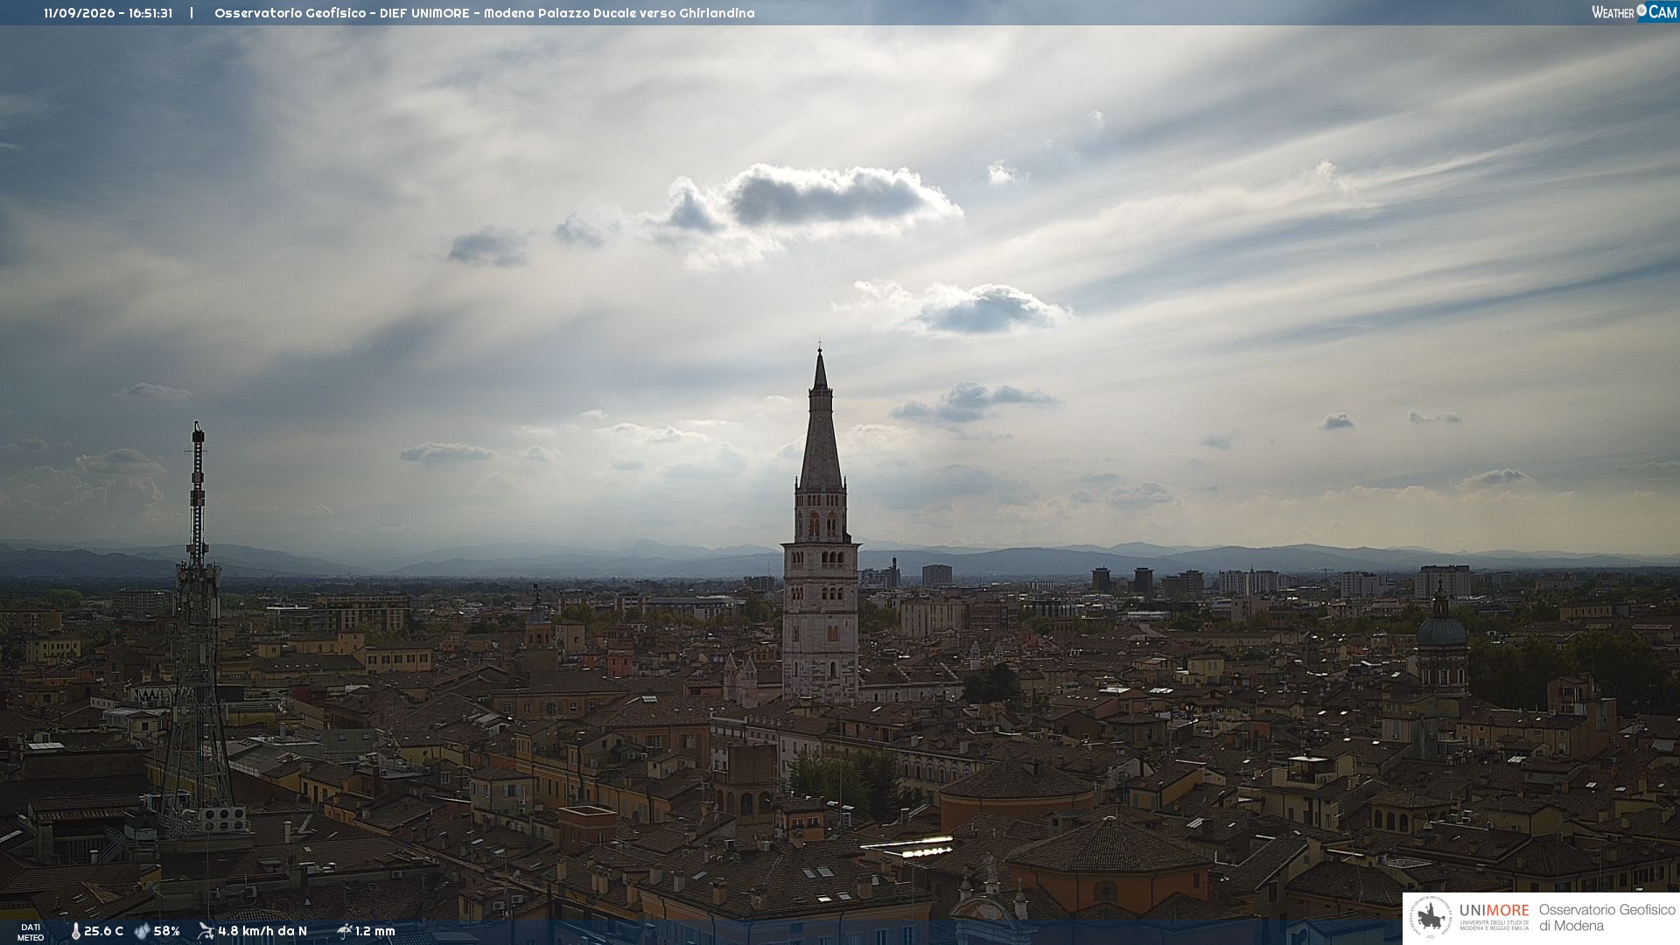Click the UNIMORE horseman seal emblem
Screen dimensions: 1680x945
(x=1431, y=918)
